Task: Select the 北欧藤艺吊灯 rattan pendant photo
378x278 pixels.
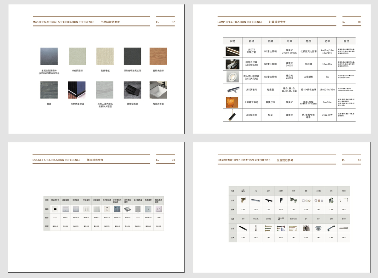Action: [232, 102]
